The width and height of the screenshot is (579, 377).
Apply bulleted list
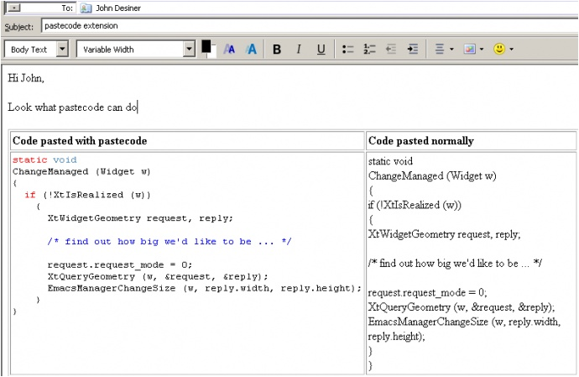tap(347, 50)
